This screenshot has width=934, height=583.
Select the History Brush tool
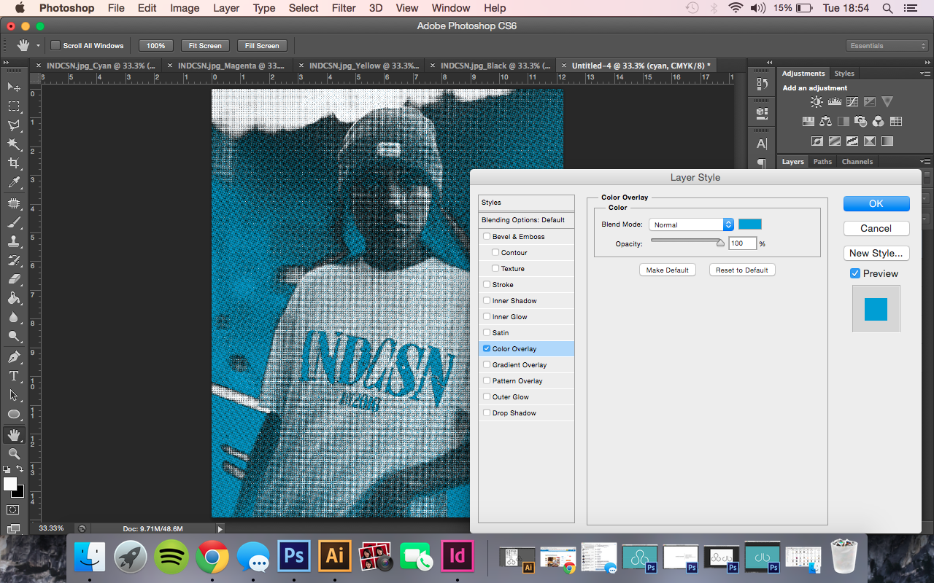coord(14,259)
